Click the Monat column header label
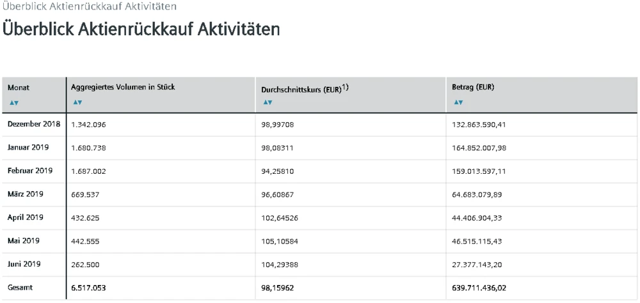This screenshot has width=640, height=303. tap(19, 88)
